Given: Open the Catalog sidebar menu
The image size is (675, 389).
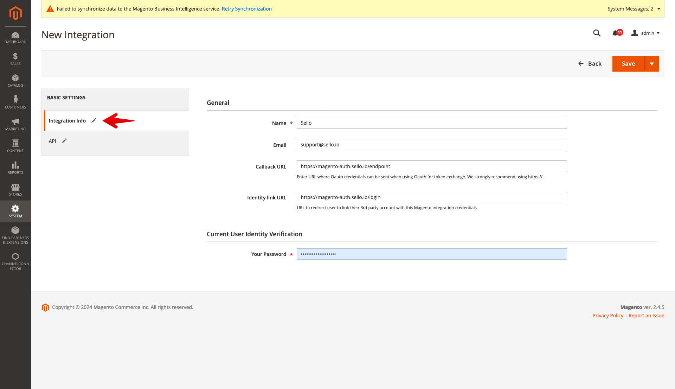Looking at the screenshot, I should point(15,81).
